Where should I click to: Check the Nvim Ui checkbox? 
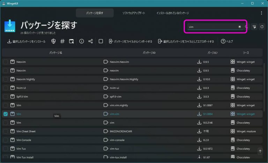(6, 88)
